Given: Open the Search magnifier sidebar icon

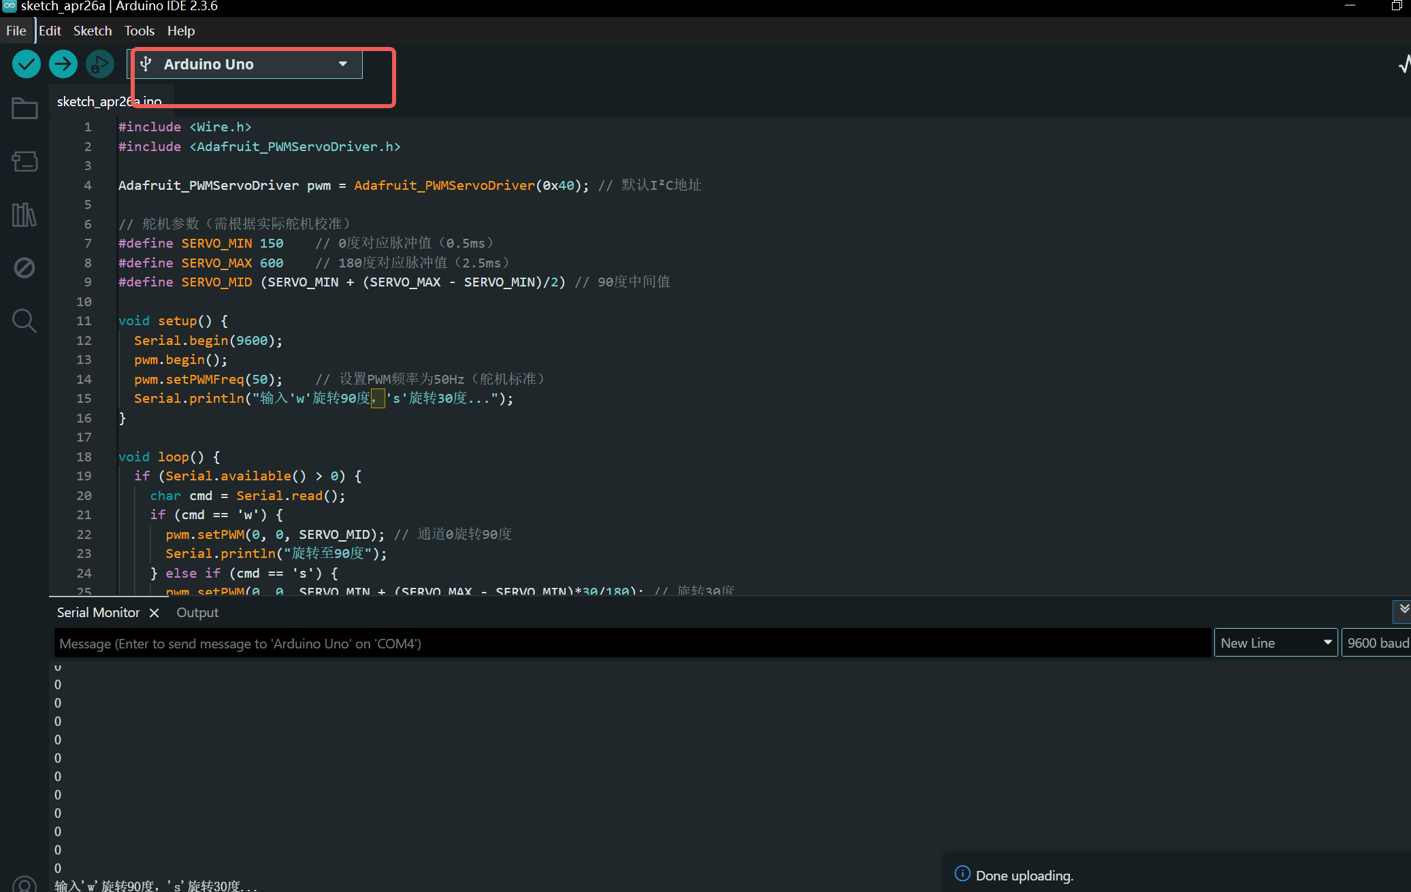Looking at the screenshot, I should coord(25,320).
